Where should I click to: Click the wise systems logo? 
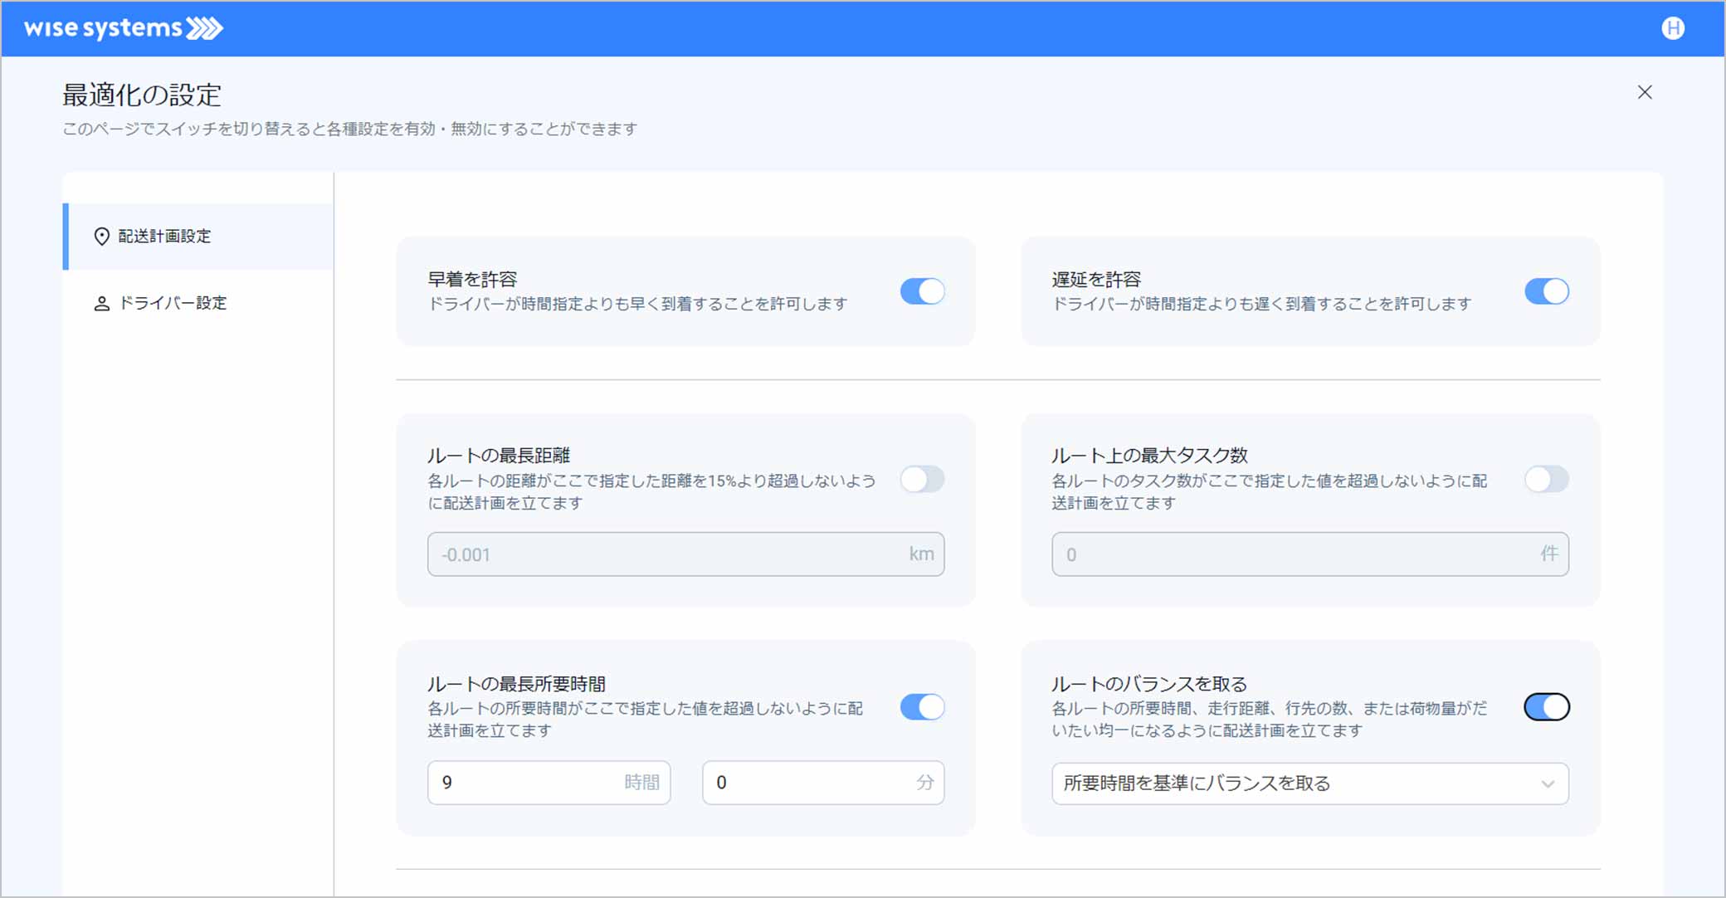pyautogui.click(x=123, y=28)
